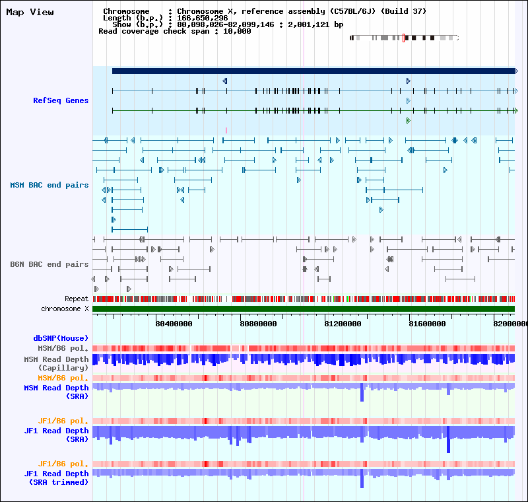Click the 81600000 axis label
528x502 pixels.
[427, 324]
